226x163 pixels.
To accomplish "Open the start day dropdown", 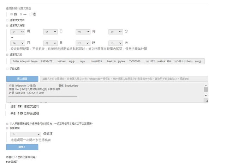I will (x=50, y=32).
